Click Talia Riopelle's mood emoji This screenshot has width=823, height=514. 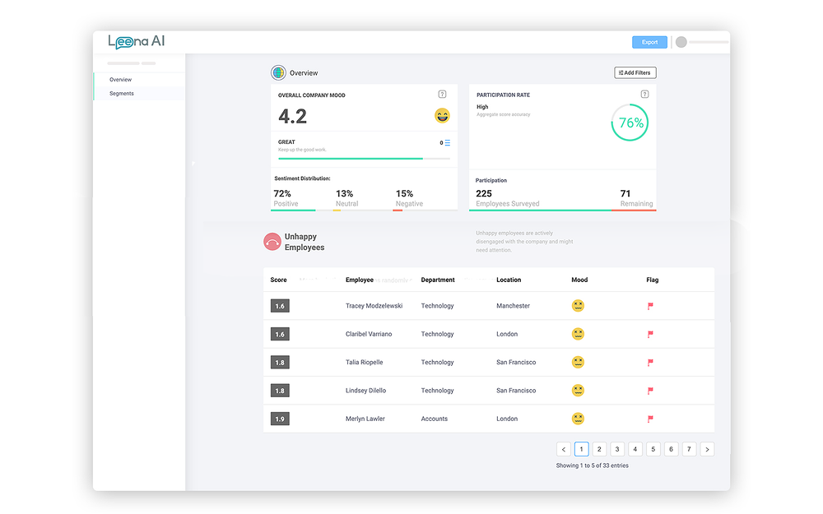point(578,363)
